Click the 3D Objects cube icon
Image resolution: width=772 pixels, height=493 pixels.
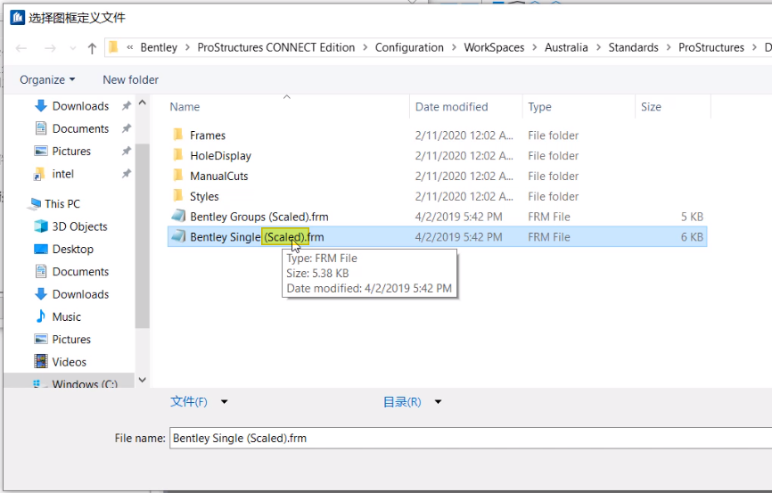41,226
